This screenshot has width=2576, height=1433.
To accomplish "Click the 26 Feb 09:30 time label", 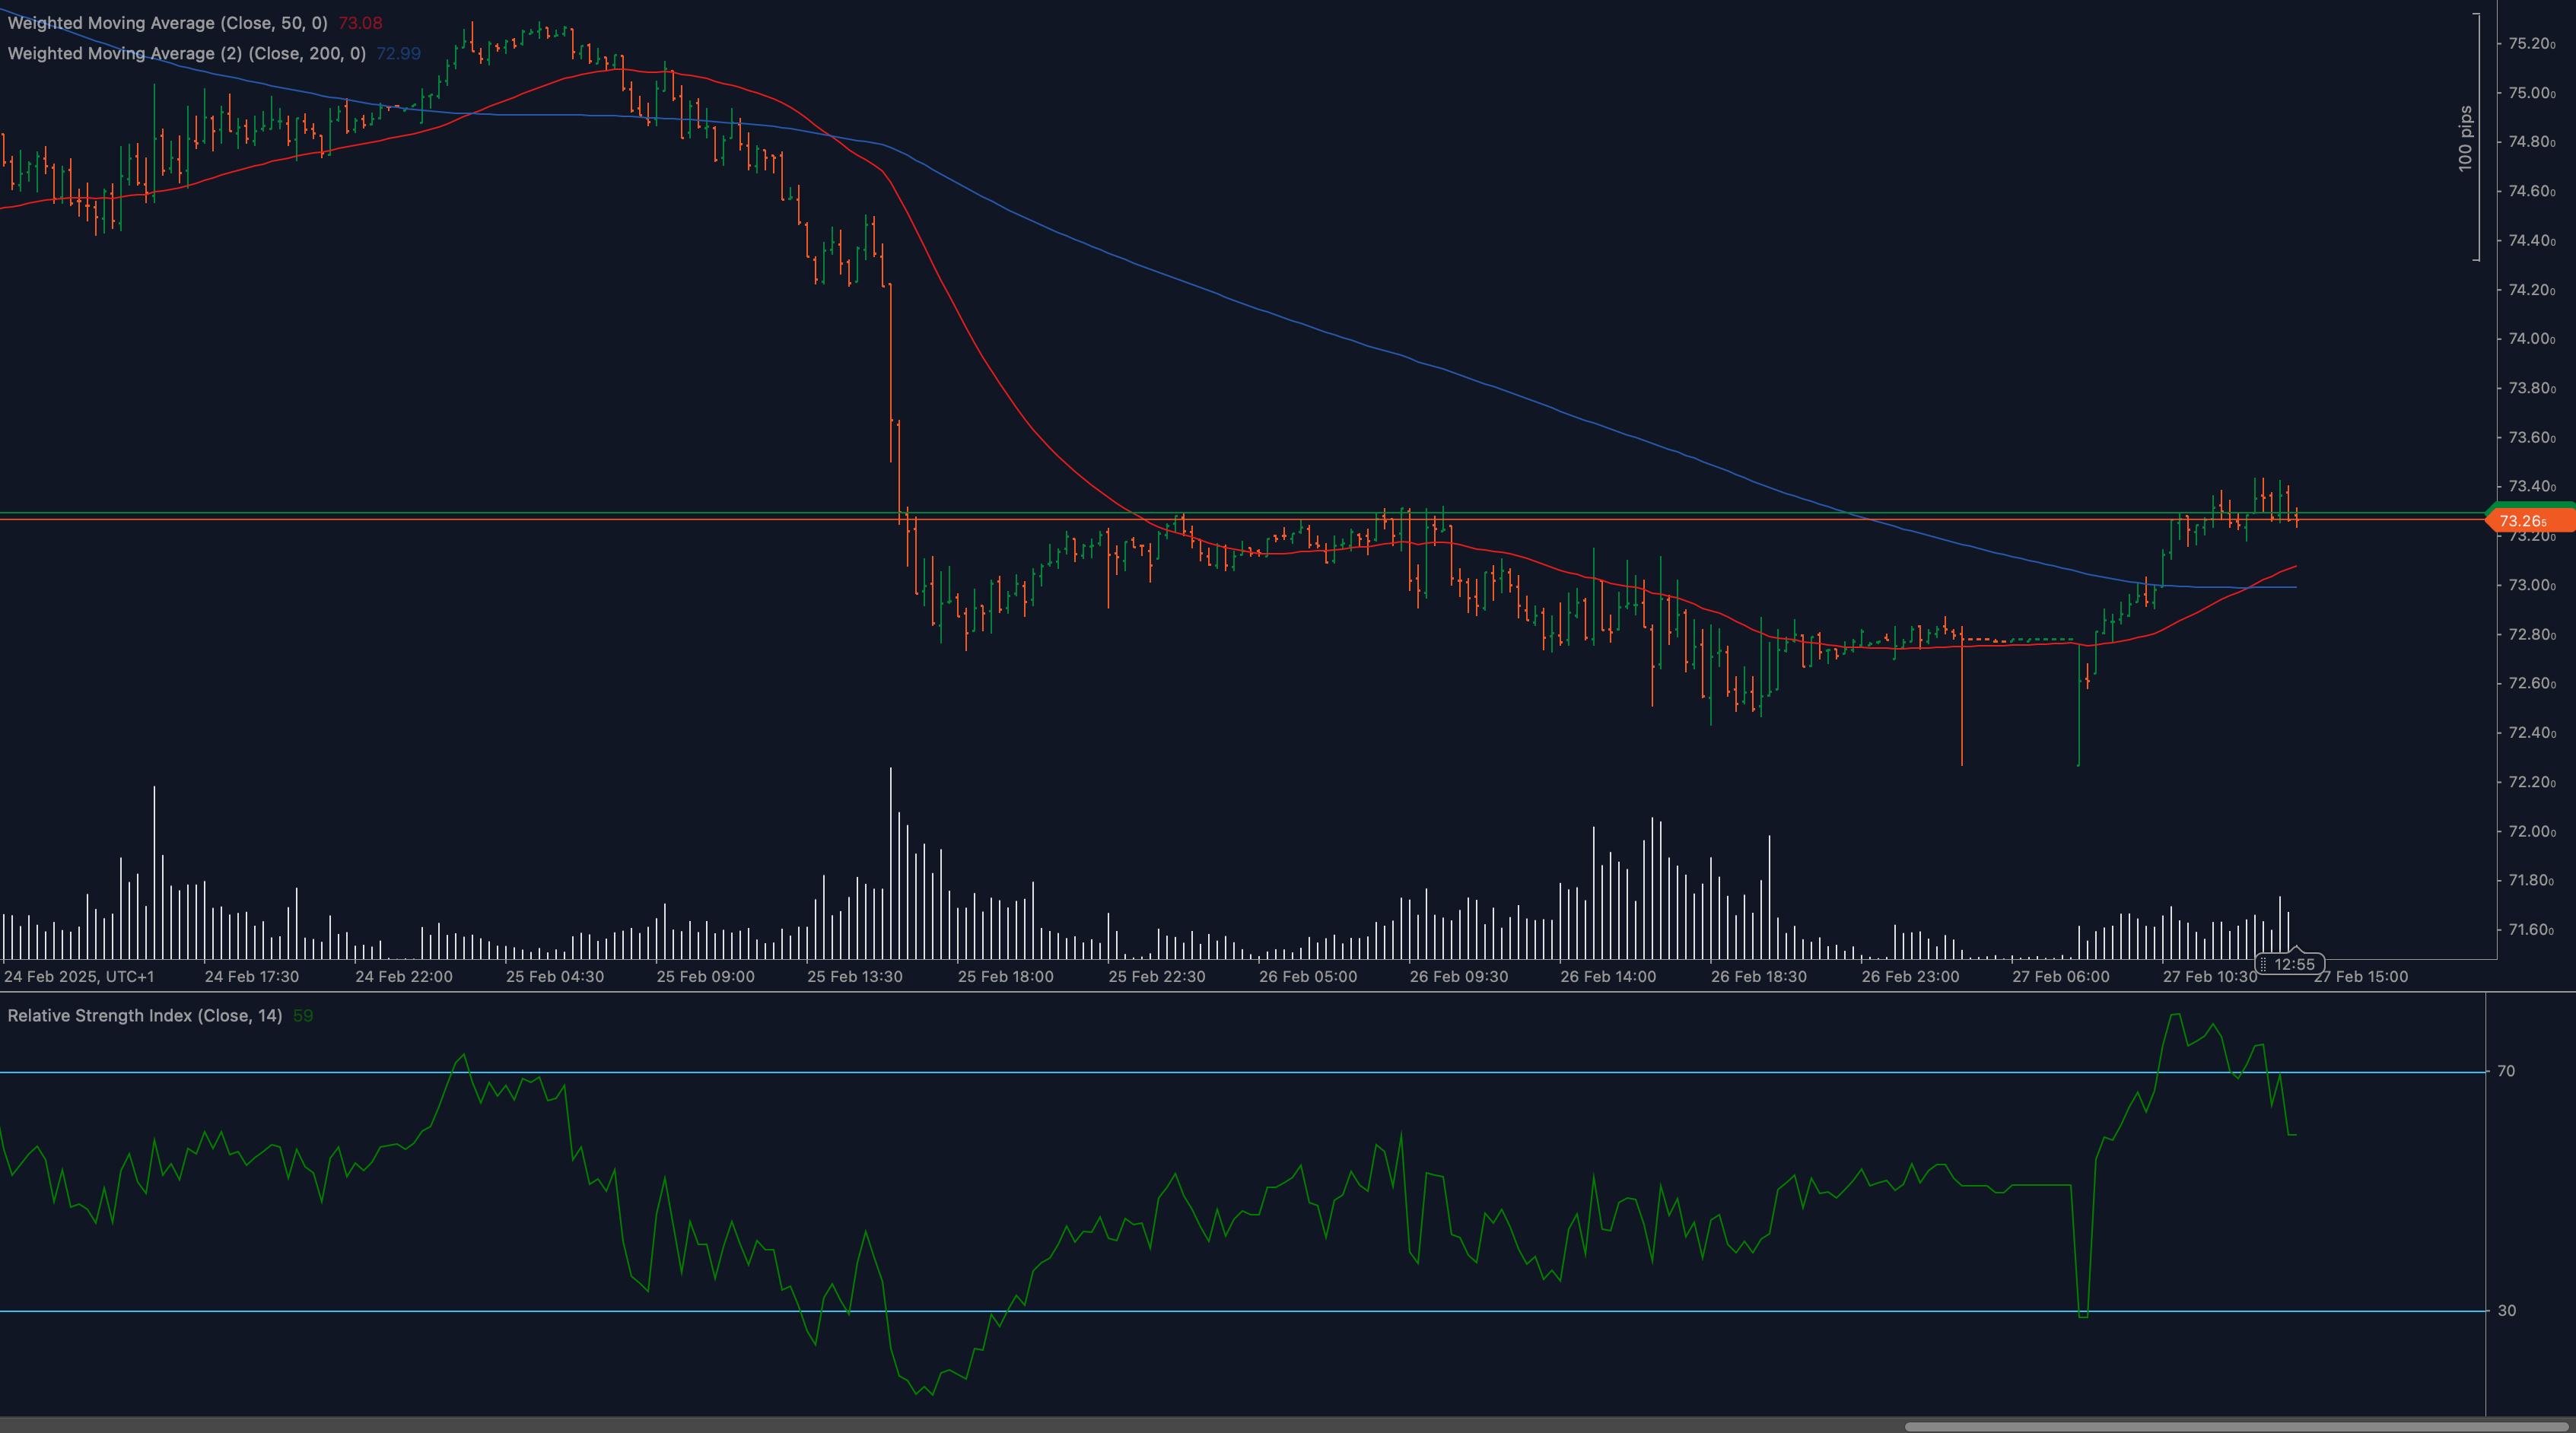I will 1459,976.
